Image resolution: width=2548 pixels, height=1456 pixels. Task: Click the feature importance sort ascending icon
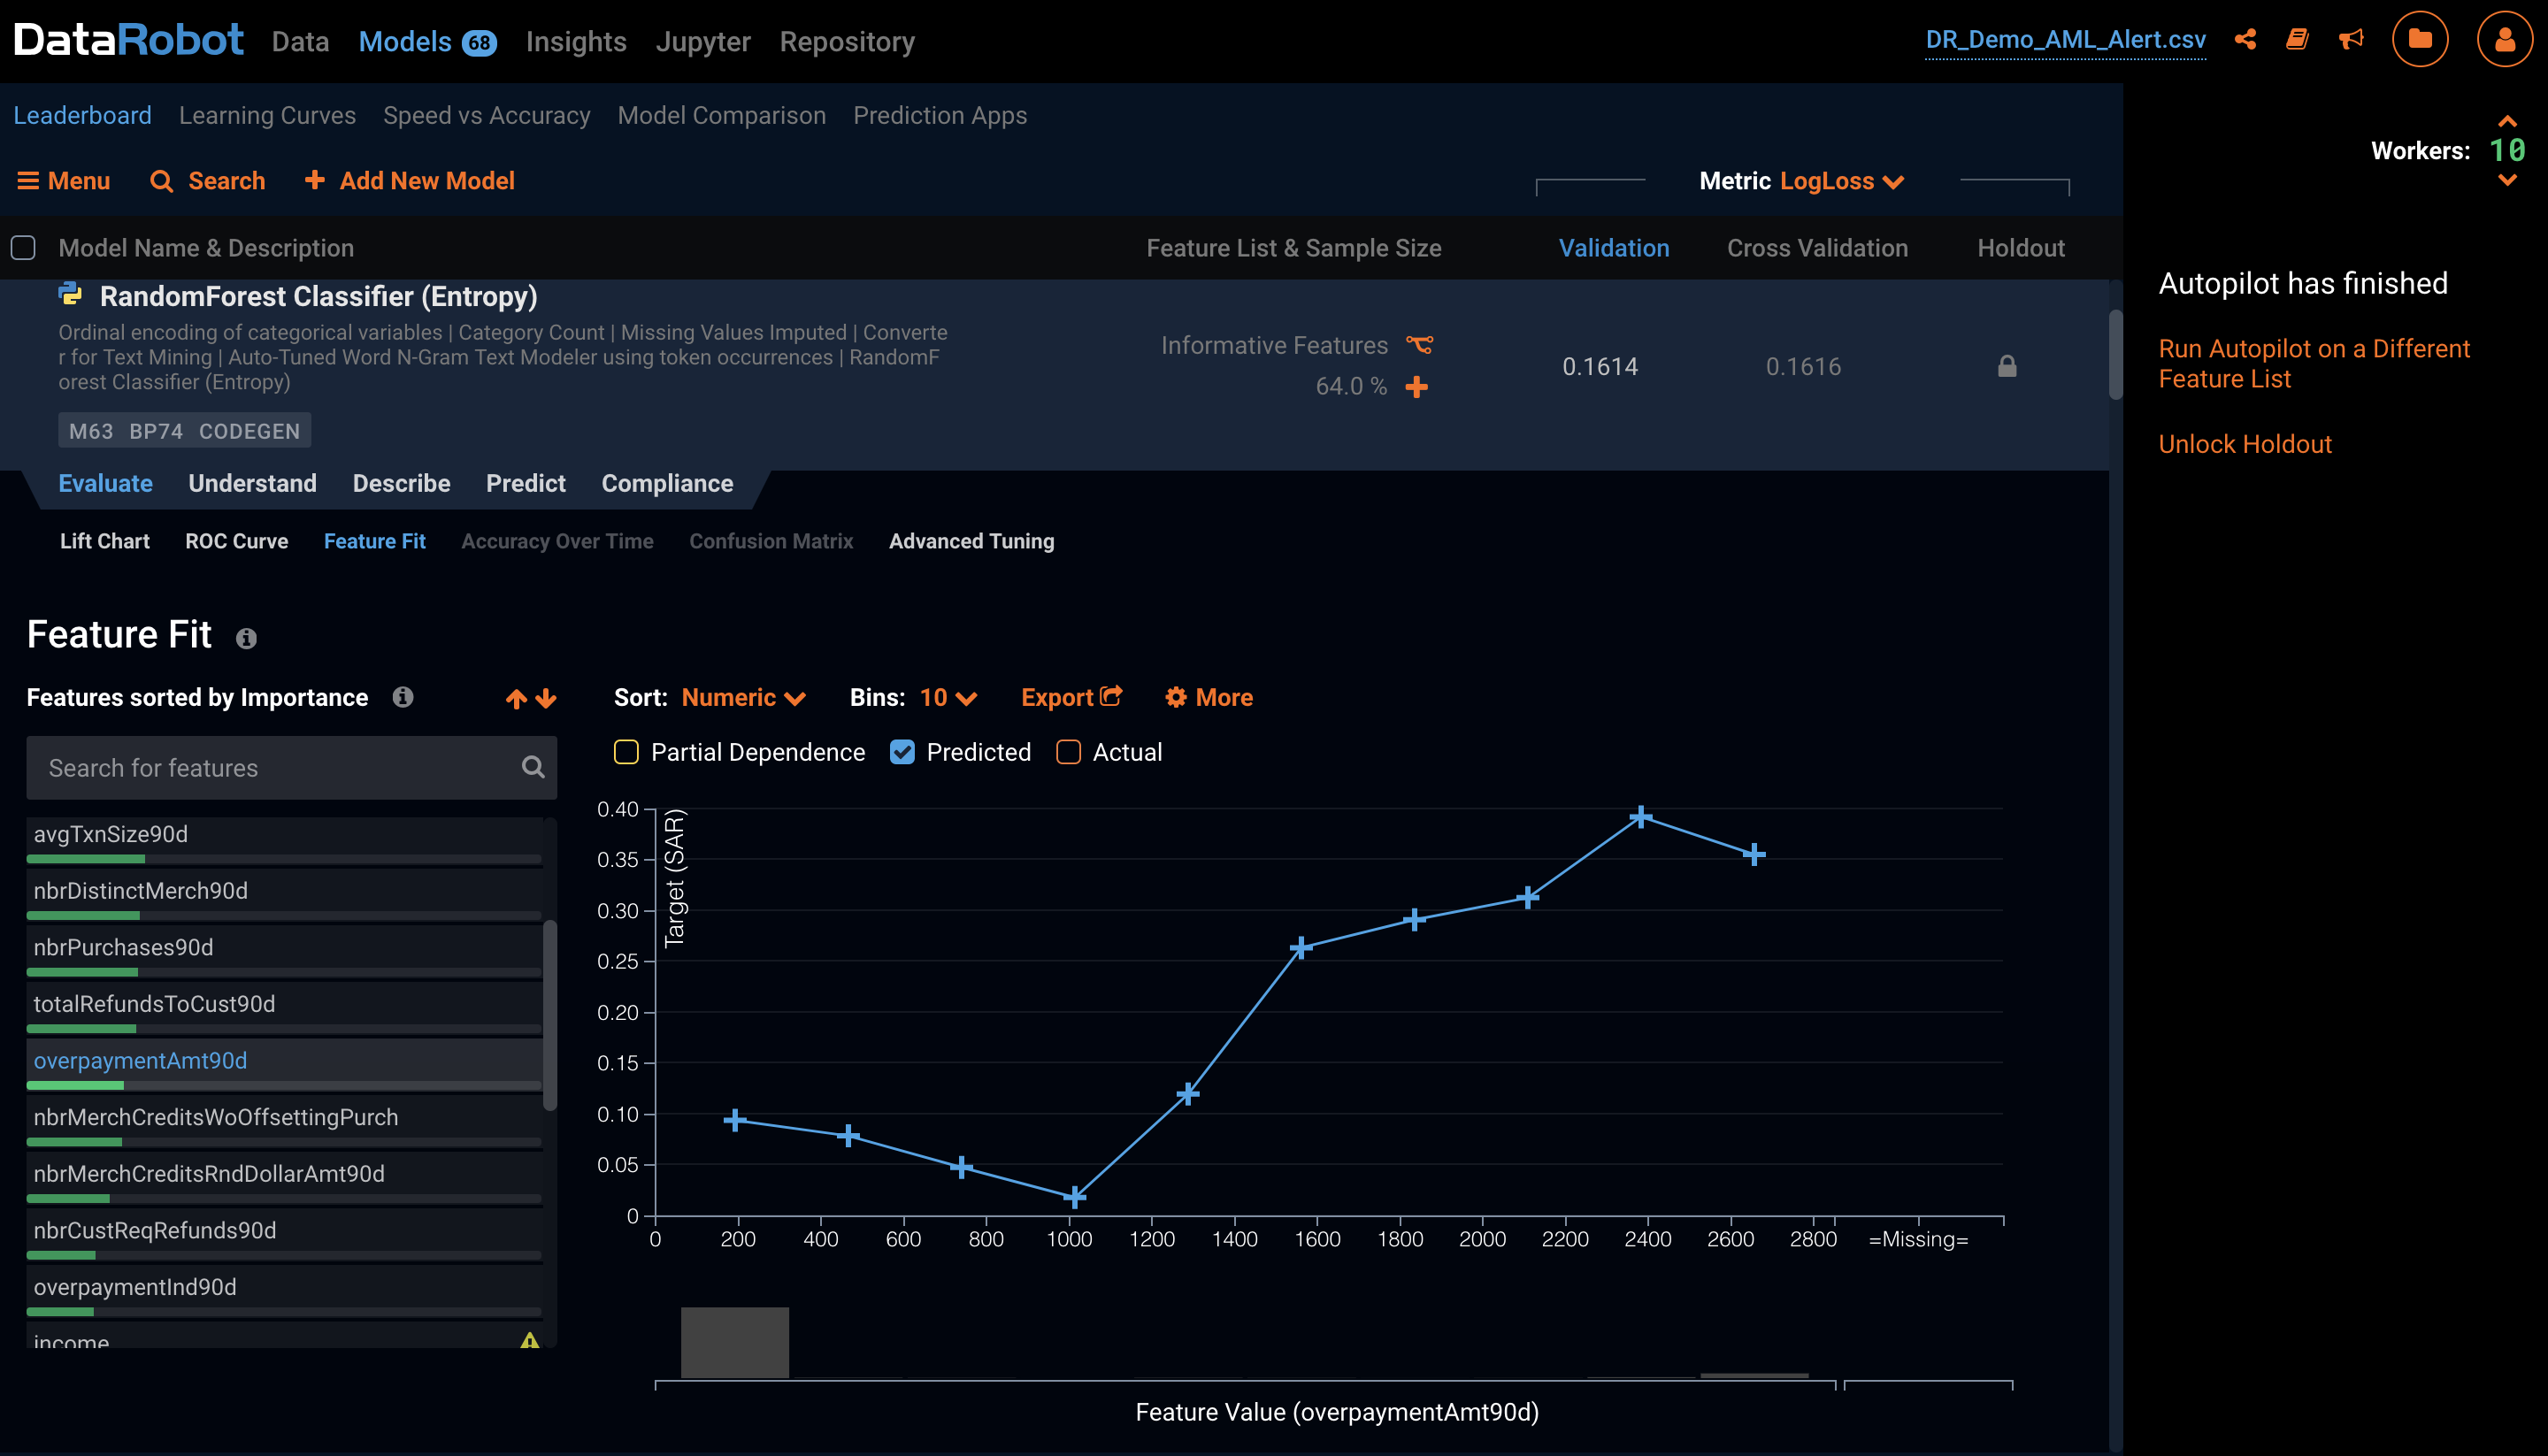pyautogui.click(x=517, y=698)
